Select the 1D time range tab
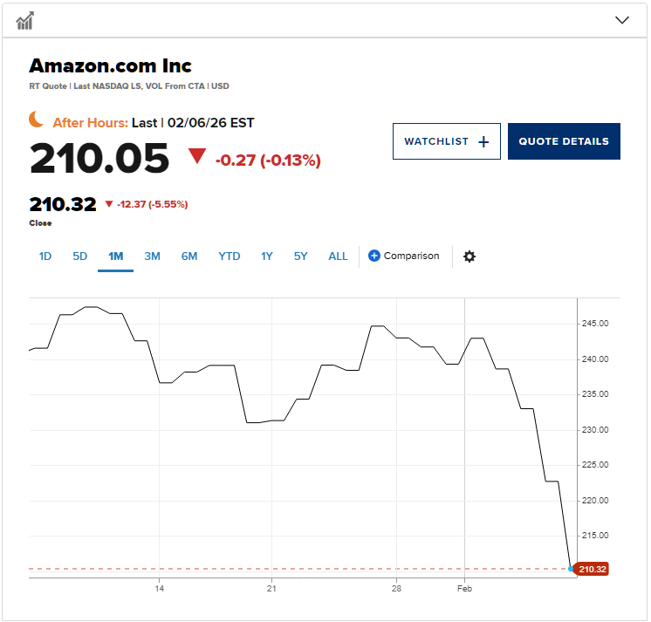 tap(45, 256)
